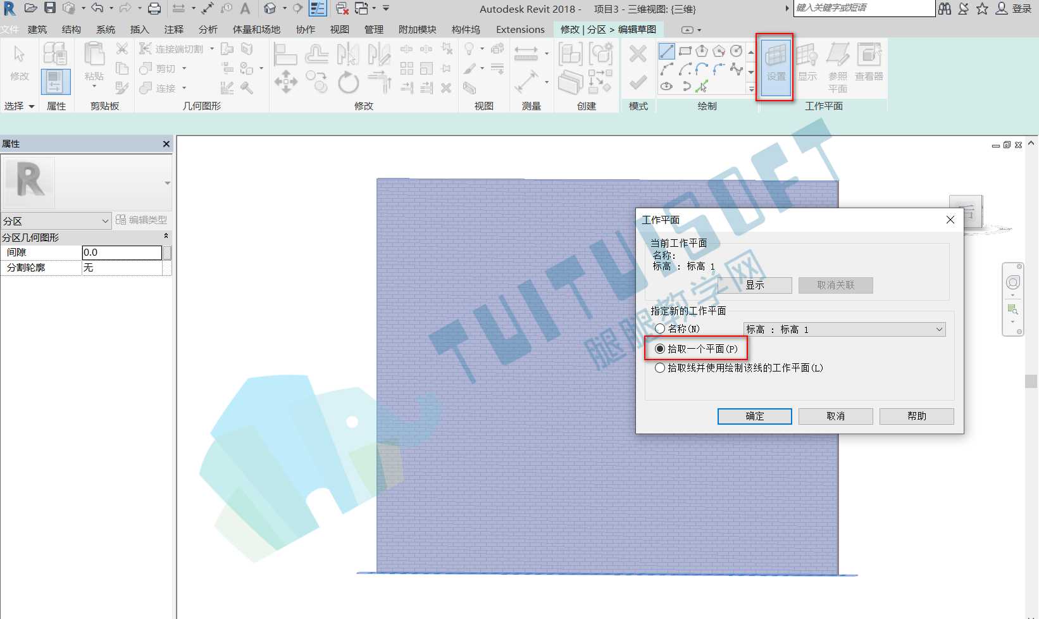
Task: Click the green Finish Edit Mode checkmark
Action: coord(638,82)
